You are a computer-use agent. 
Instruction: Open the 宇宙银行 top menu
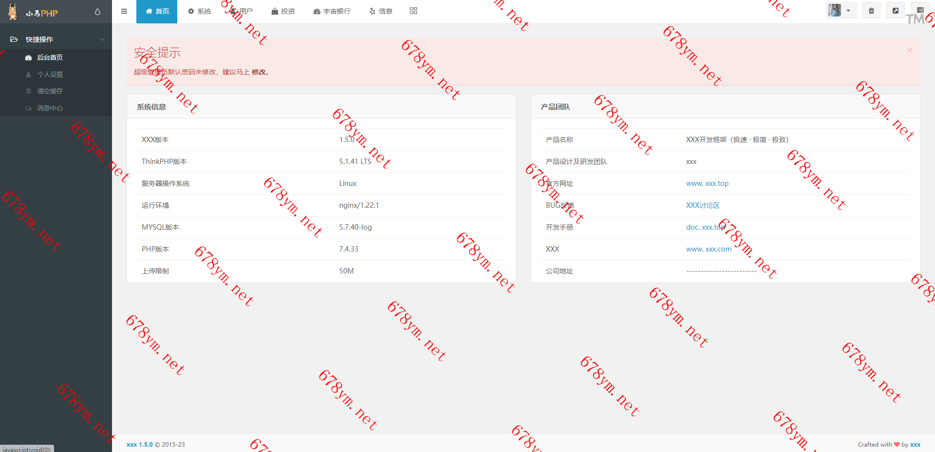tap(332, 11)
